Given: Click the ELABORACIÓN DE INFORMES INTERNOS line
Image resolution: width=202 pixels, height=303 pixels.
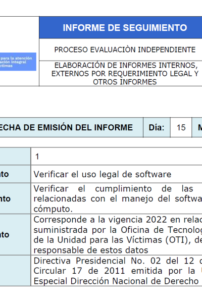Looking at the screenshot, I should click(x=126, y=65).
